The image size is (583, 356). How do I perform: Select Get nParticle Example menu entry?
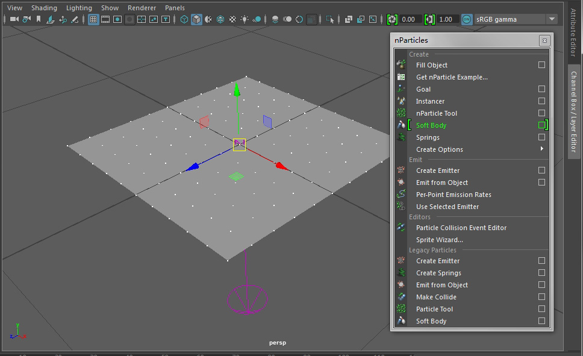(x=452, y=77)
